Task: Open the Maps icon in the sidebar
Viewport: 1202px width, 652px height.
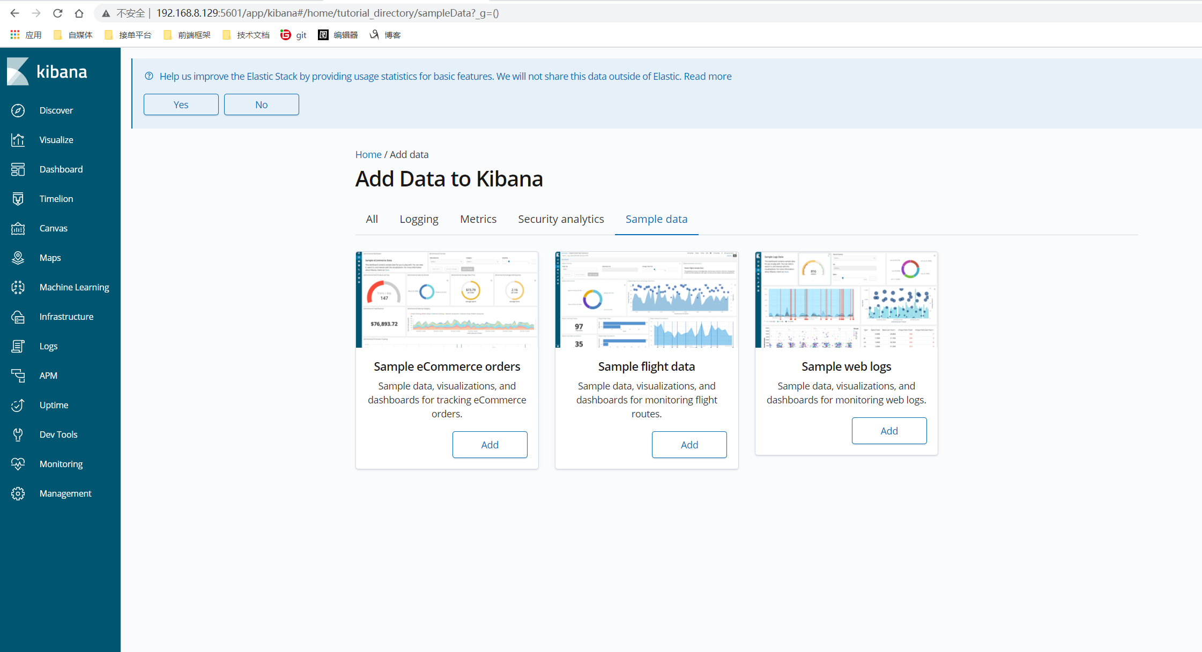Action: [18, 258]
